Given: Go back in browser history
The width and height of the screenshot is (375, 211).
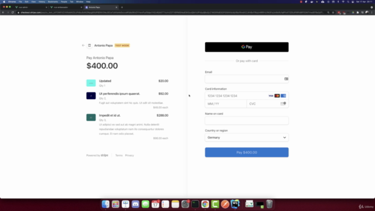Looking at the screenshot, I should pos(3,12).
